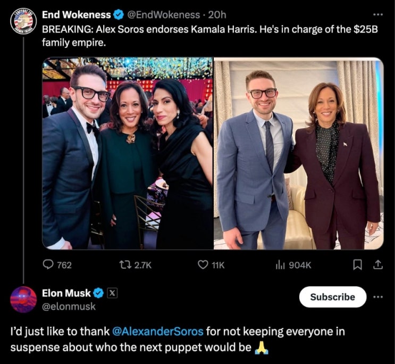Screen dimensions: 395x364
Task: Click Elon Musk's blue verified badge
Action: pyautogui.click(x=98, y=293)
